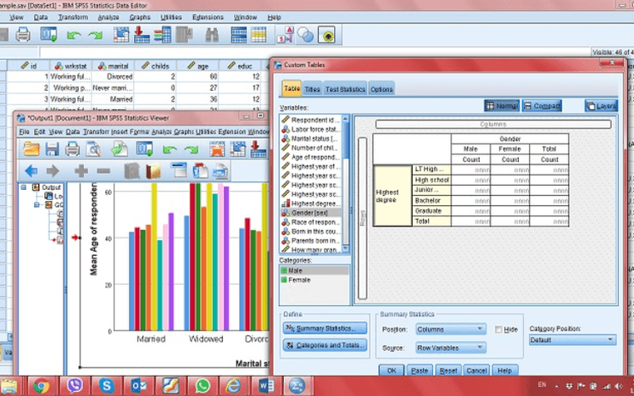Click the Help button in Custom Tables

coord(504,371)
